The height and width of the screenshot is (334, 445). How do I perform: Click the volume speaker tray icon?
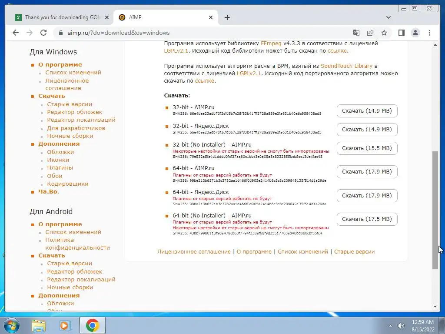[x=401, y=326]
